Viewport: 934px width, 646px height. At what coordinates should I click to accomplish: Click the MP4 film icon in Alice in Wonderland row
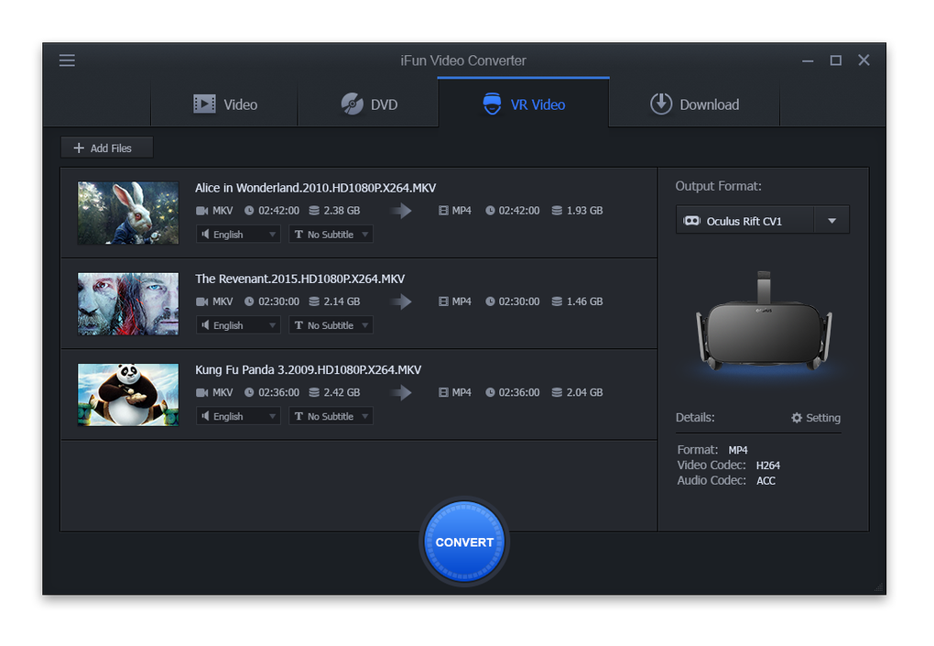point(443,211)
